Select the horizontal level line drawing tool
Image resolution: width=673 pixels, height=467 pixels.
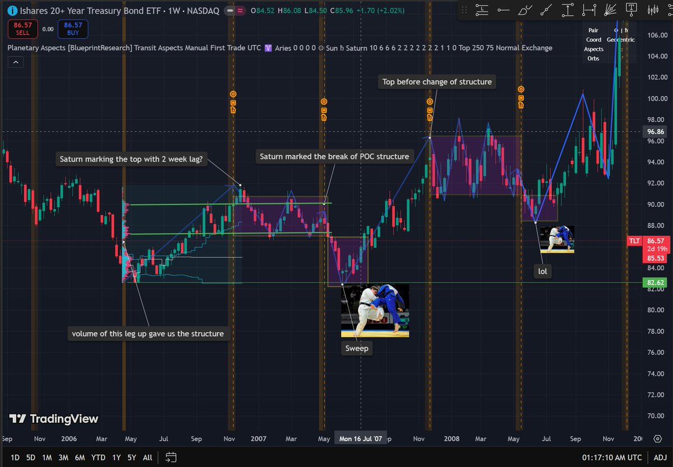pyautogui.click(x=481, y=10)
